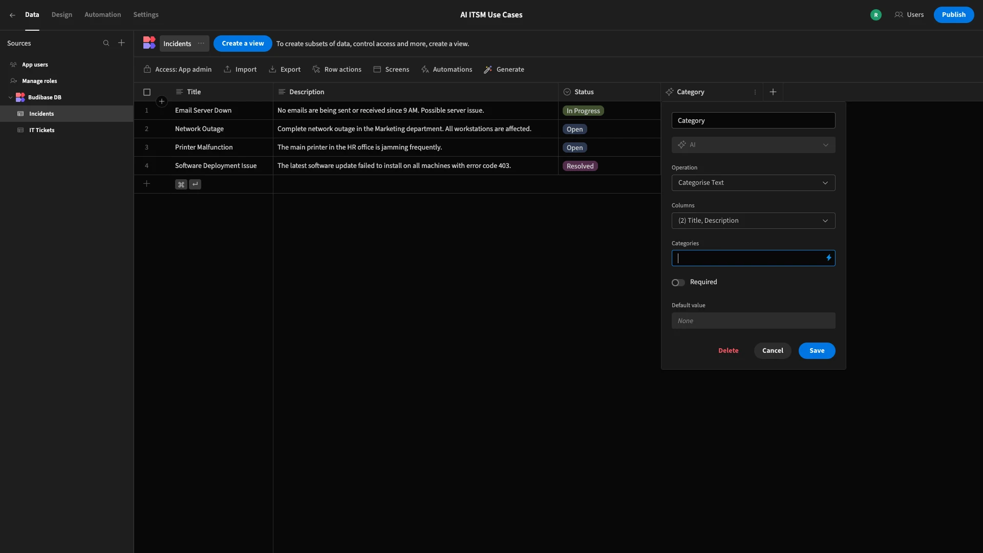Click the circular insert-row plus under header
983x553 pixels.
tap(162, 101)
